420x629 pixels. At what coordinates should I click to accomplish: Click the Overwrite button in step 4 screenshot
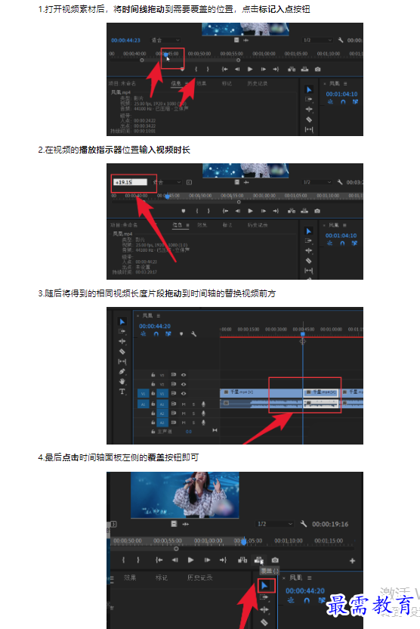(258, 559)
